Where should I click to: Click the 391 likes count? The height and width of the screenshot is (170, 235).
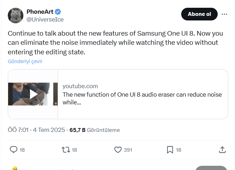pyautogui.click(x=128, y=150)
